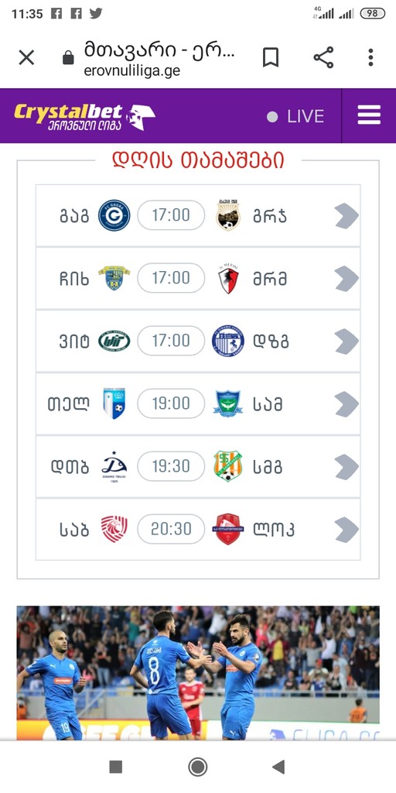The height and width of the screenshot is (793, 396).
Task: Tap the Dinamo Batumi round blue crest
Action: 228,341
